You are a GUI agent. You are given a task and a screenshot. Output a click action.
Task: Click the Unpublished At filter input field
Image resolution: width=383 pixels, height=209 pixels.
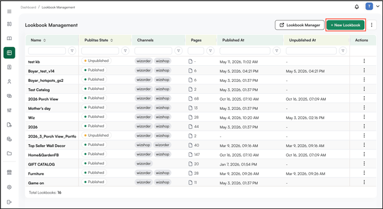311,51
